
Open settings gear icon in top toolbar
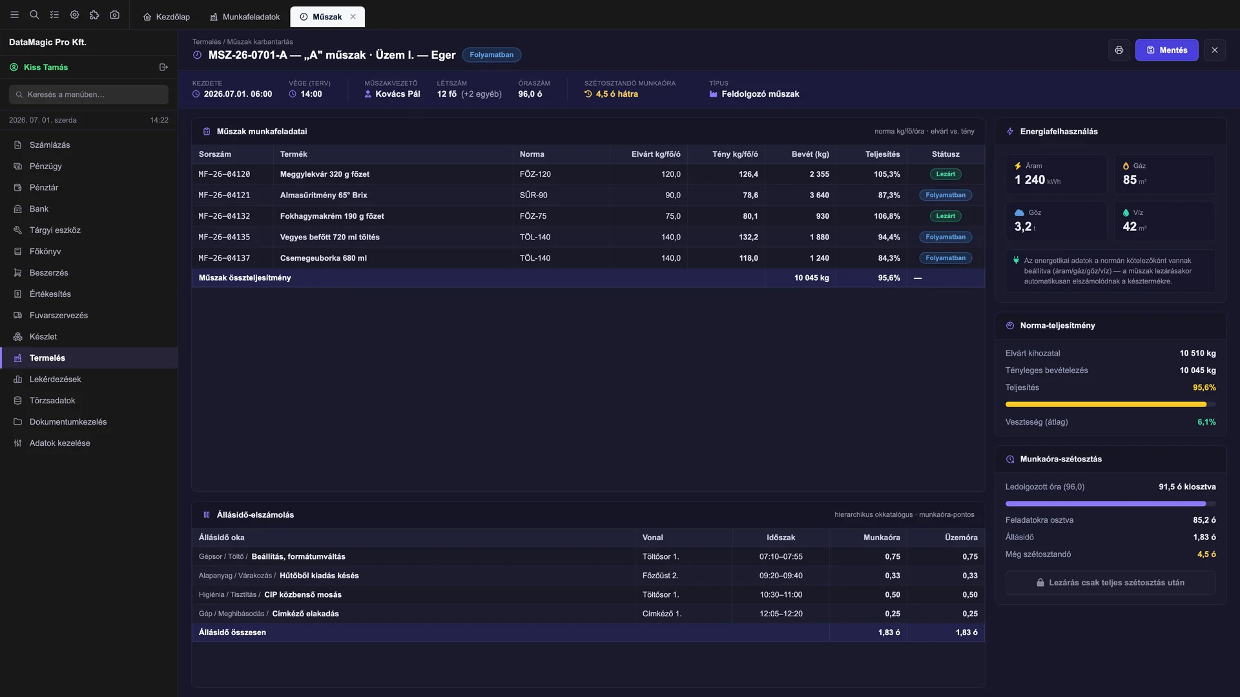pos(74,15)
